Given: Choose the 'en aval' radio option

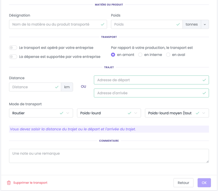Looking at the screenshot, I should [x=168, y=55].
